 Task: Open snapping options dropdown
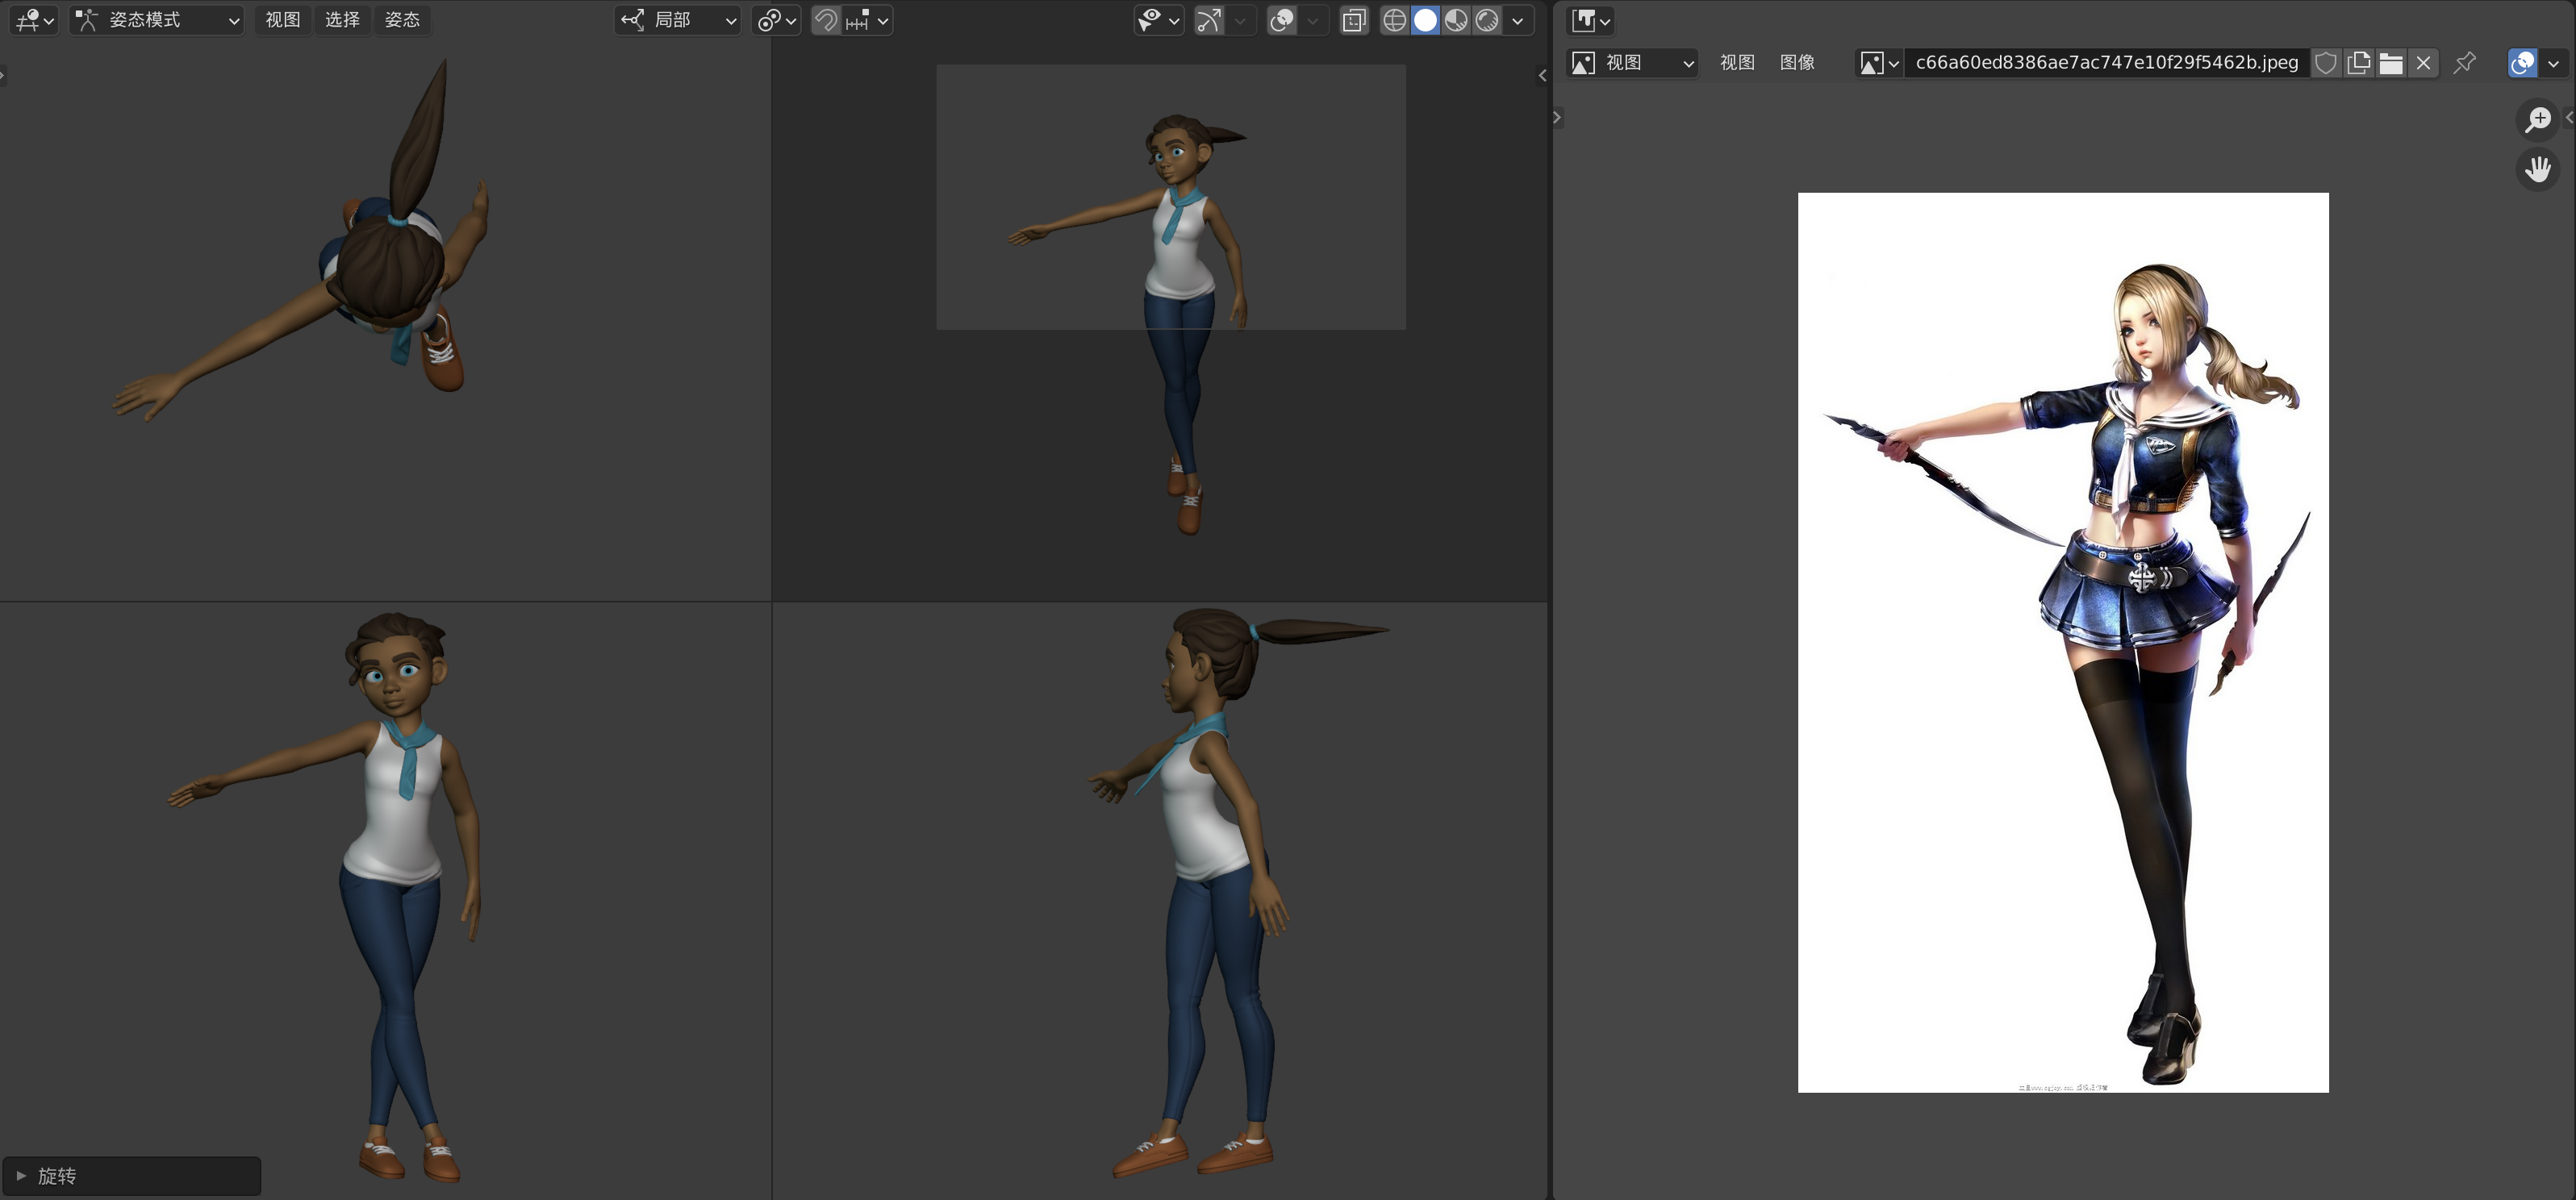coord(866,20)
